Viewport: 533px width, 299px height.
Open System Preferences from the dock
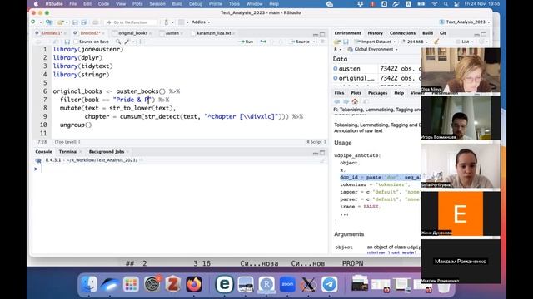click(x=152, y=284)
